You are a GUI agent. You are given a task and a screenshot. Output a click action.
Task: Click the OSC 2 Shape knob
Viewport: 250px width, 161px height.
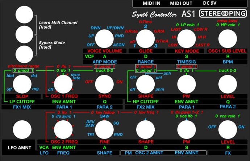tap(145, 129)
